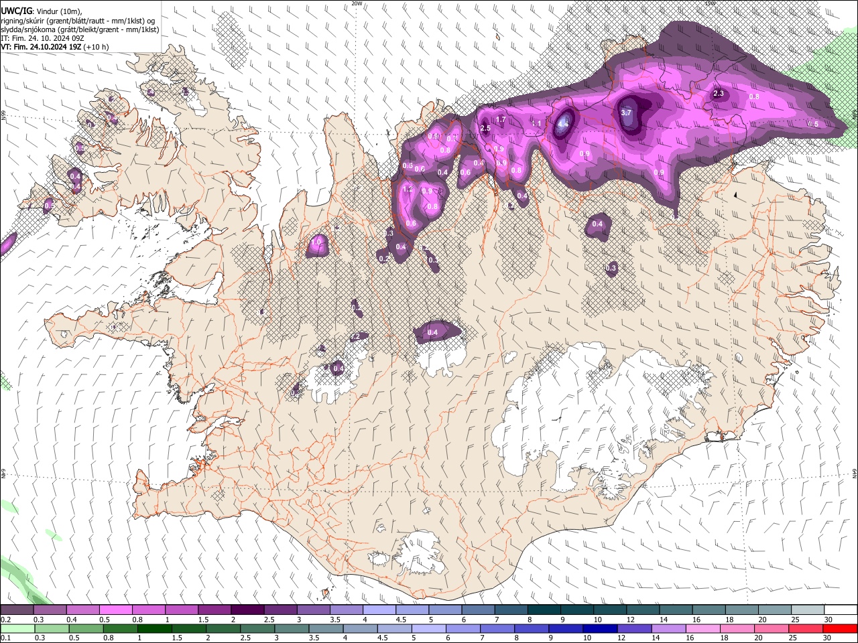This screenshot has width=858, height=643.
Task: Select the bottom-row dark blue swatch labeled 10
Action: [x=600, y=629]
